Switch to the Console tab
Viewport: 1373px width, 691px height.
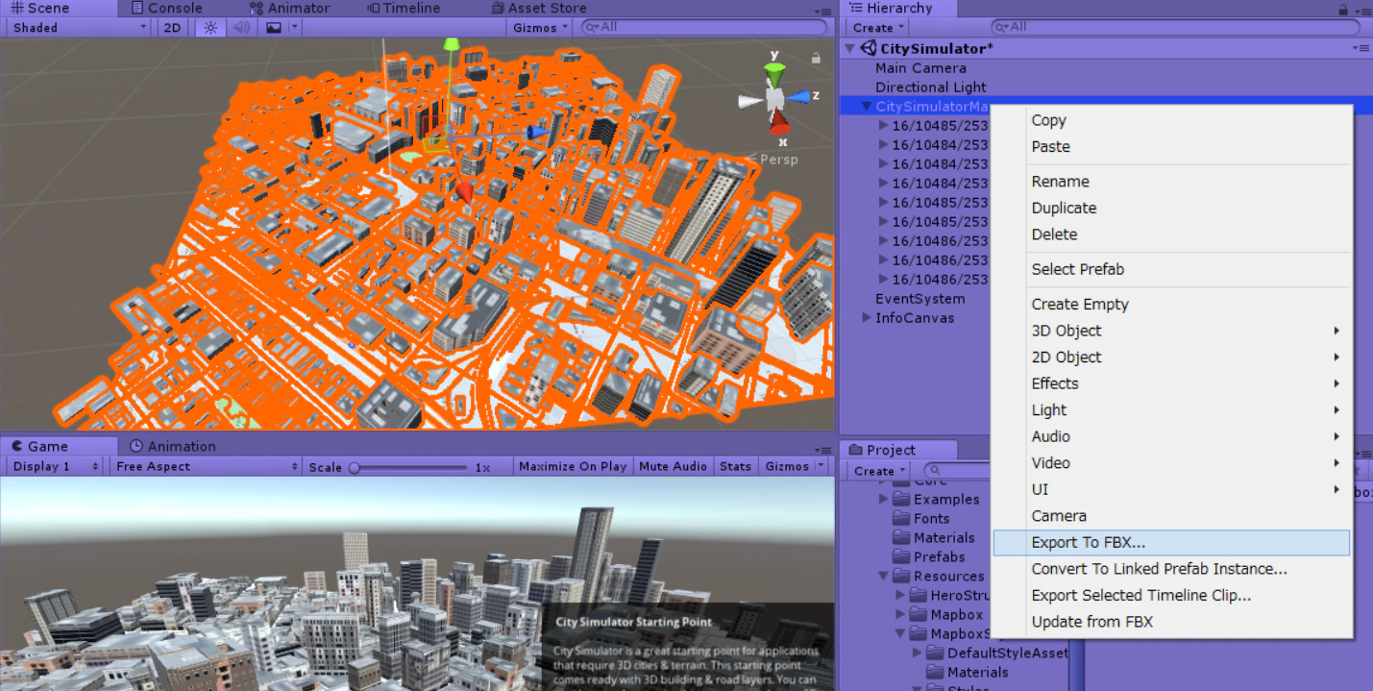[x=165, y=9]
